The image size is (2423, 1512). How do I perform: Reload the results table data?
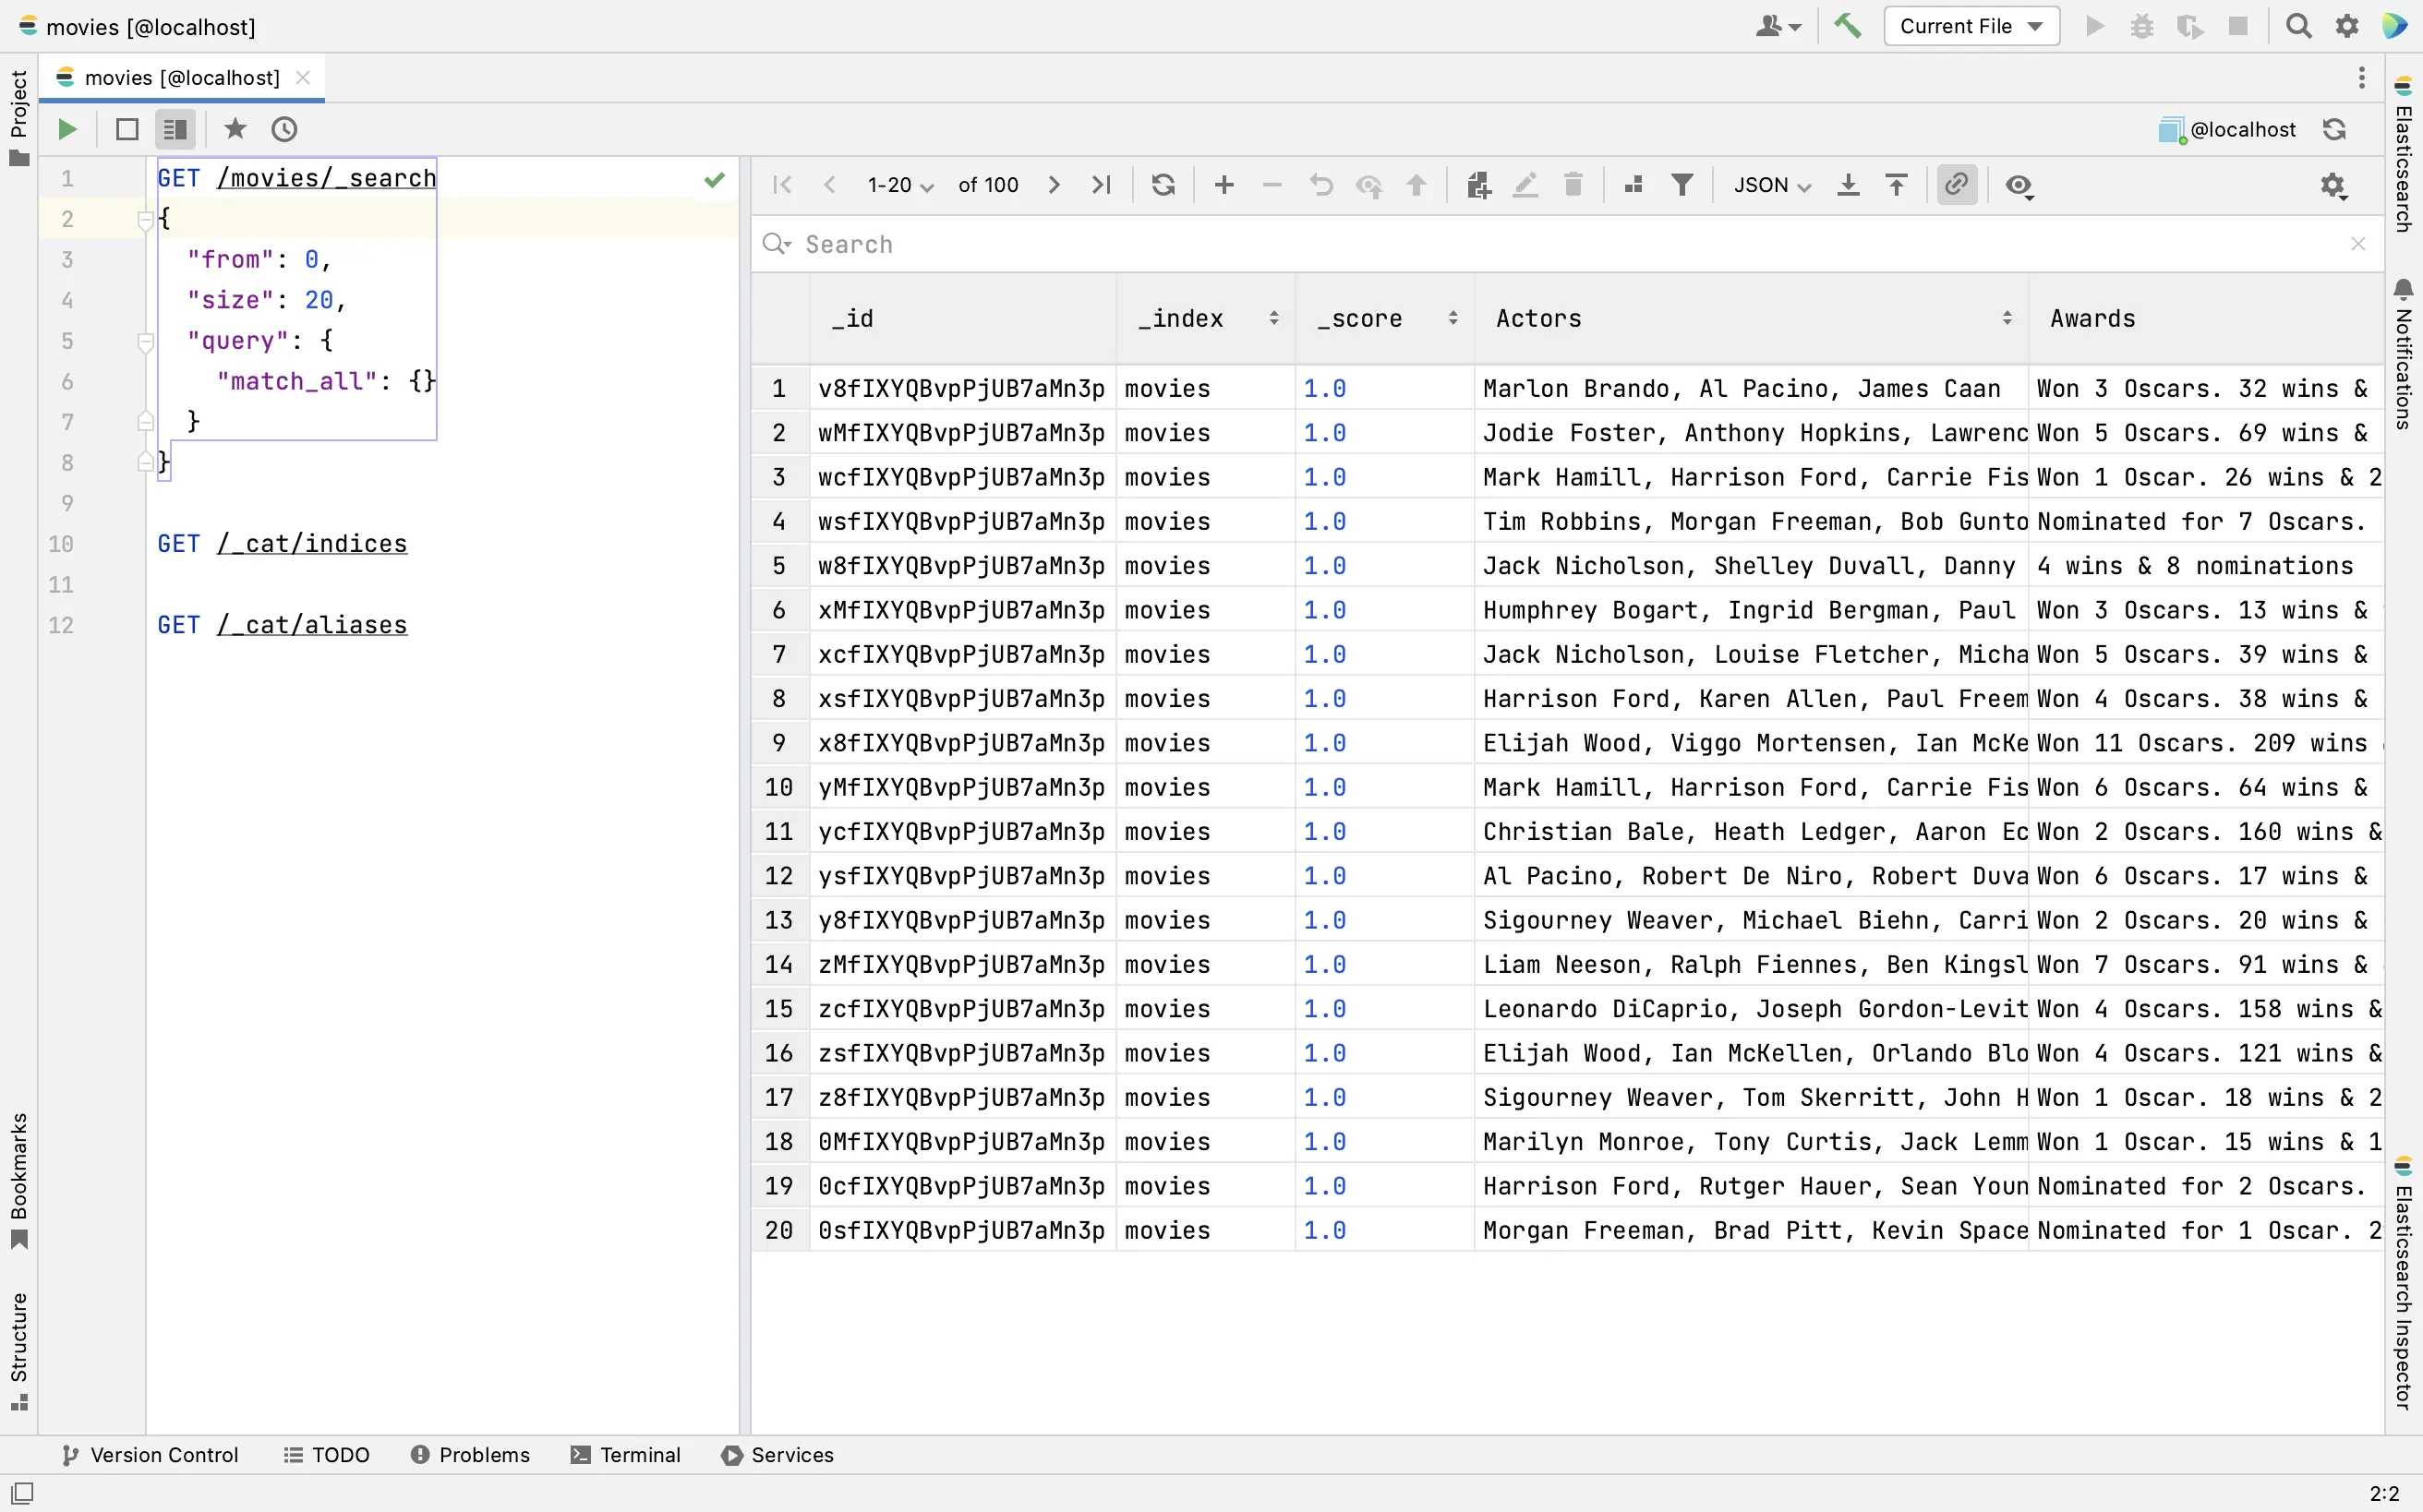click(1163, 185)
